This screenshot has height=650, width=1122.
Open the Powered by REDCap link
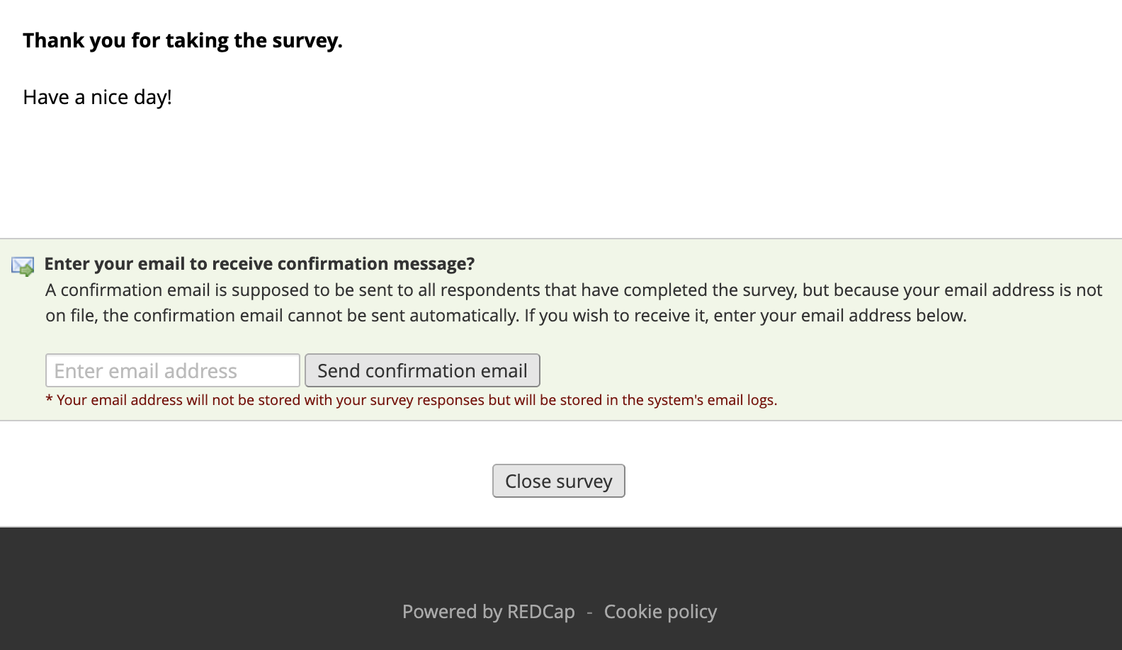pyautogui.click(x=488, y=611)
